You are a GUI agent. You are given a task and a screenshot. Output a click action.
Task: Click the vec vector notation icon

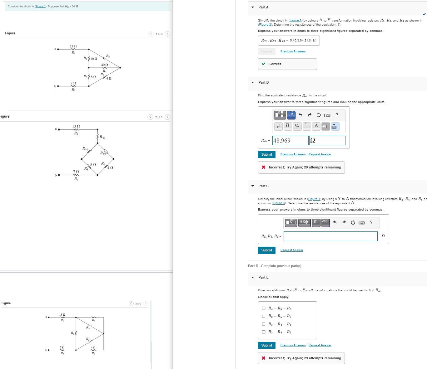click(x=325, y=222)
